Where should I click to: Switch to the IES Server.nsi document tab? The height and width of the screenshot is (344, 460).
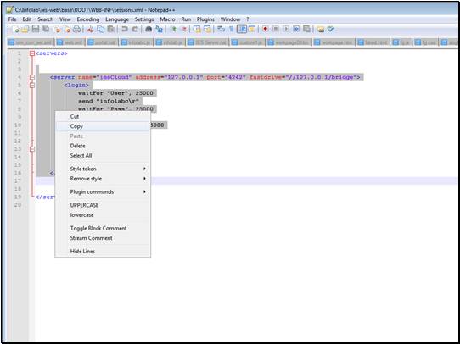coord(208,42)
